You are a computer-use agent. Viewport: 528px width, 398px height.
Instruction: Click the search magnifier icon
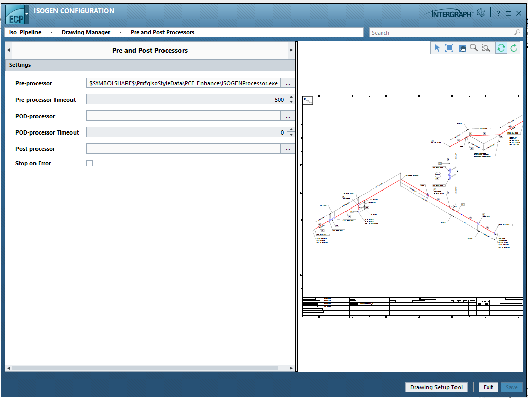pos(517,32)
